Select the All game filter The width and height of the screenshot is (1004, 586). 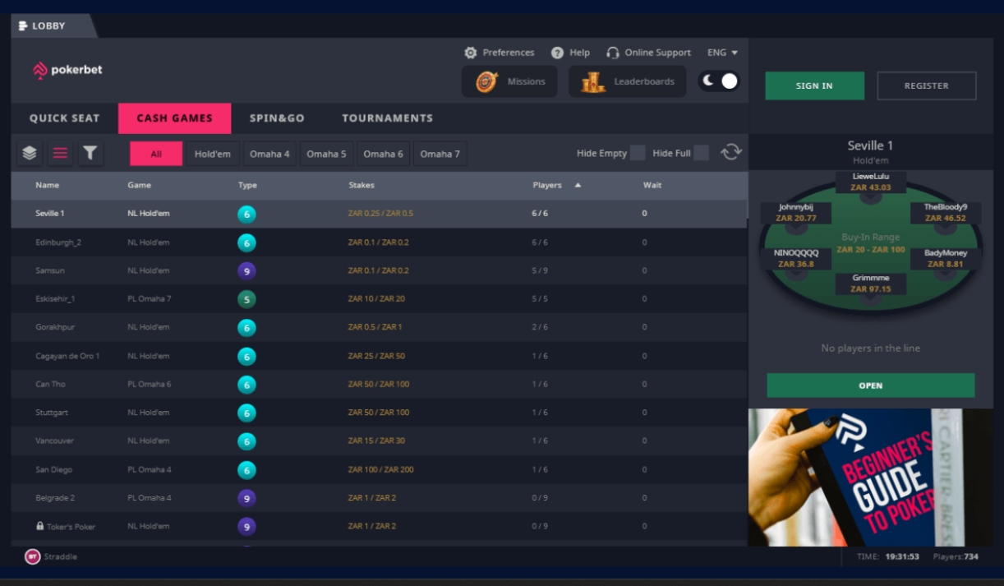click(x=156, y=154)
